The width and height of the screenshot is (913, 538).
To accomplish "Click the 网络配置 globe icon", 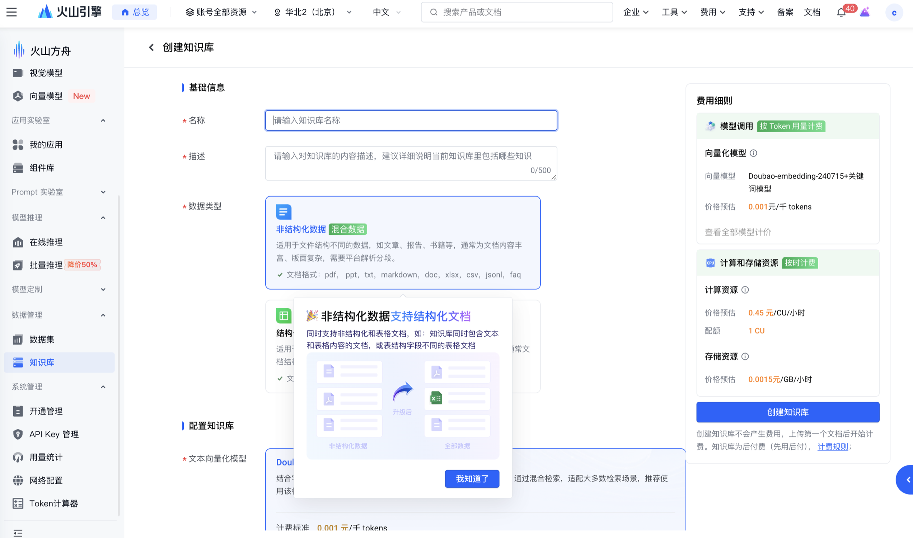I will click(18, 480).
